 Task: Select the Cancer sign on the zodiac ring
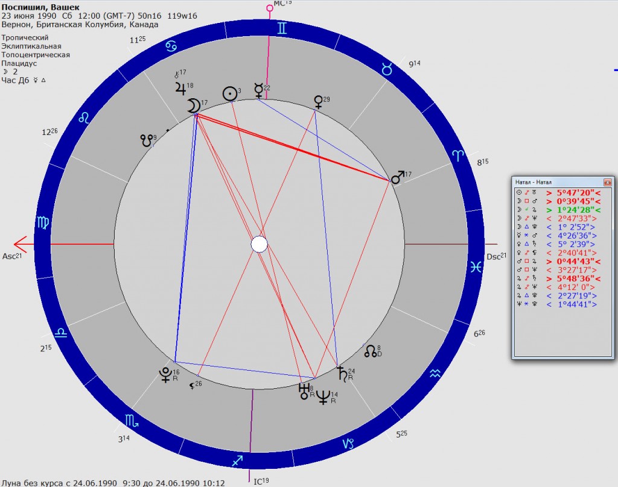pos(171,46)
